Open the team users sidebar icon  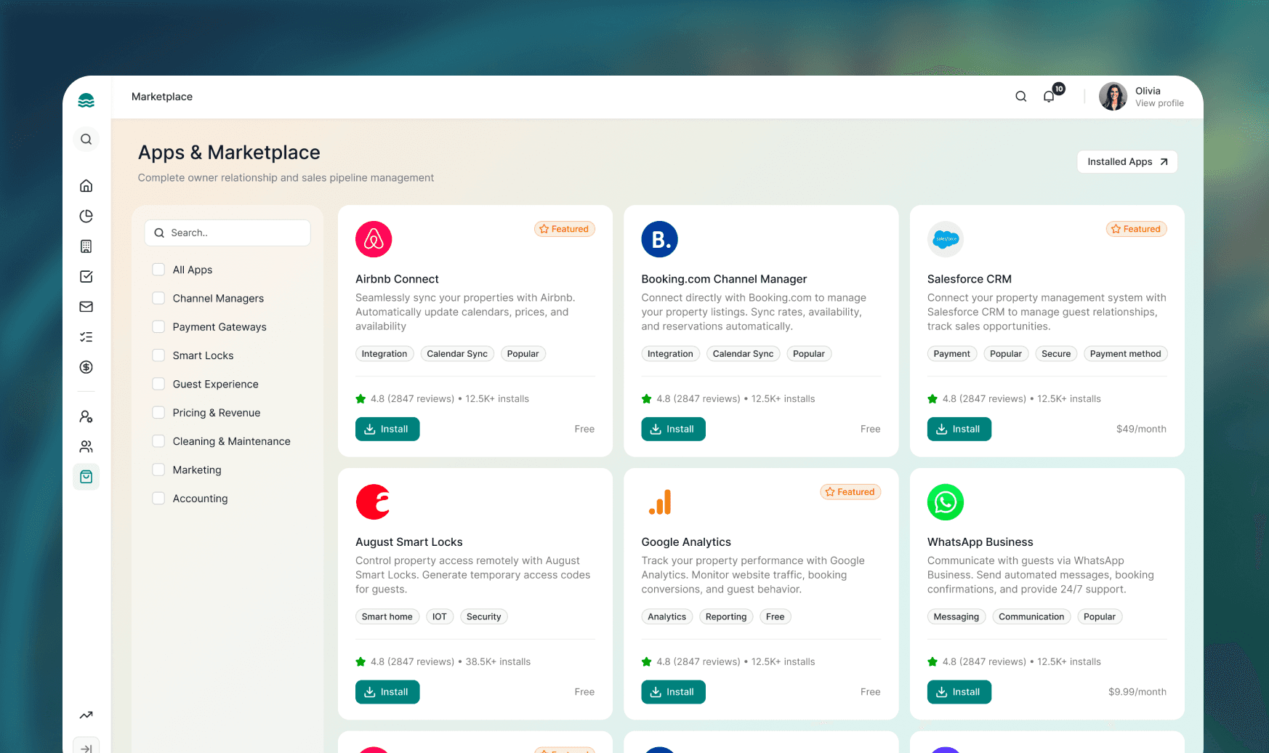tap(86, 446)
